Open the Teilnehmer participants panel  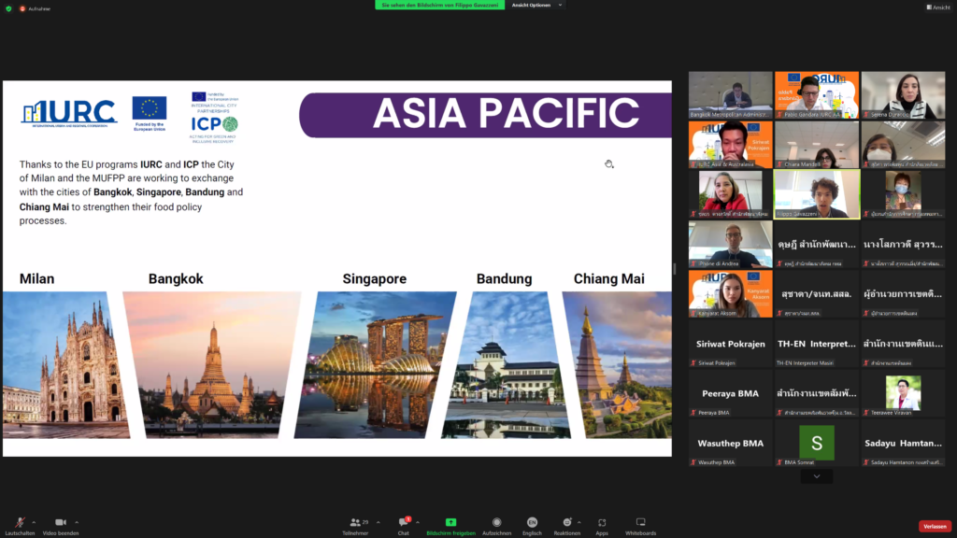(355, 523)
